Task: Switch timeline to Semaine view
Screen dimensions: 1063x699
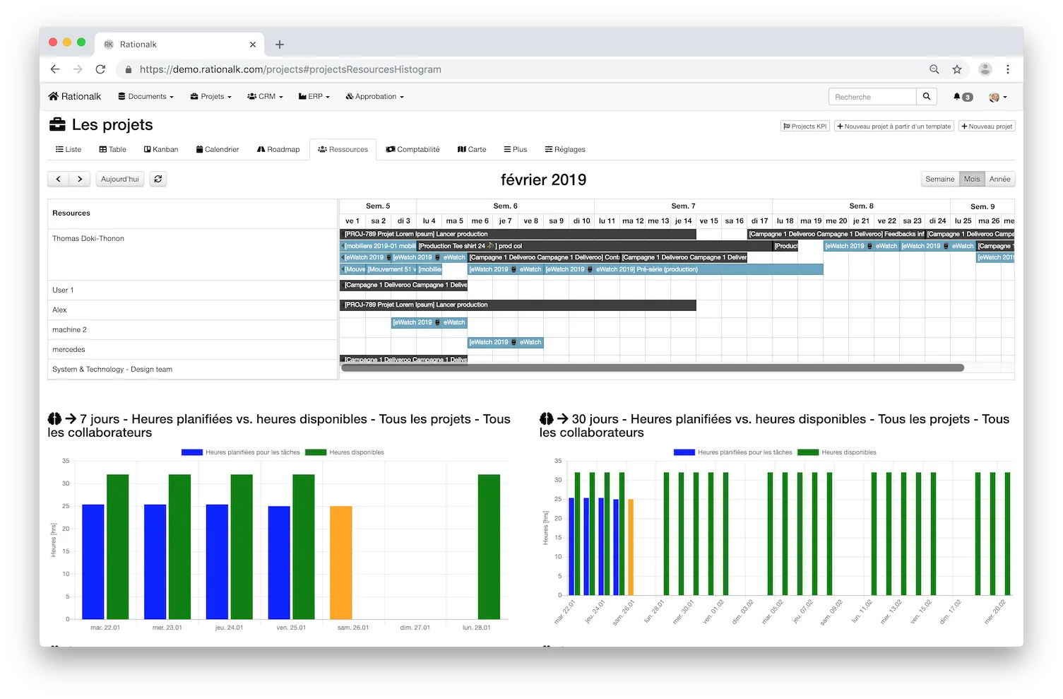Action: pyautogui.click(x=939, y=179)
